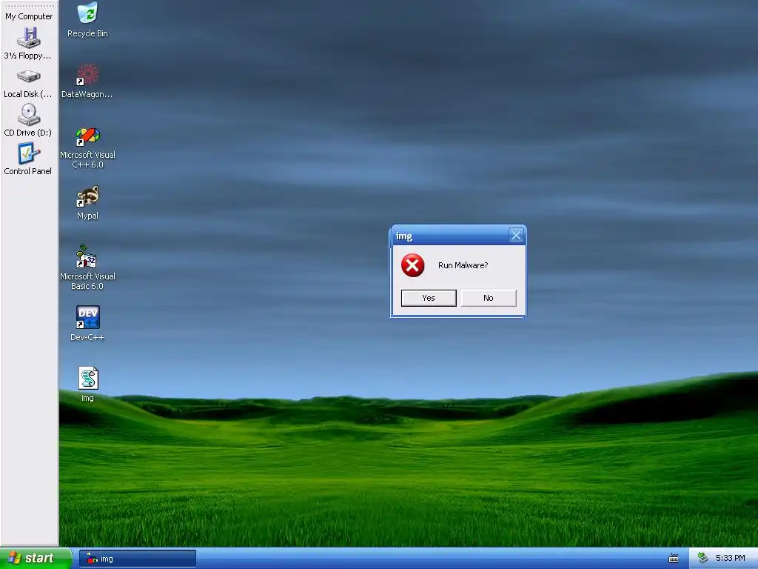Click the red error icon in dialog
The height and width of the screenshot is (569, 758).
[413, 265]
